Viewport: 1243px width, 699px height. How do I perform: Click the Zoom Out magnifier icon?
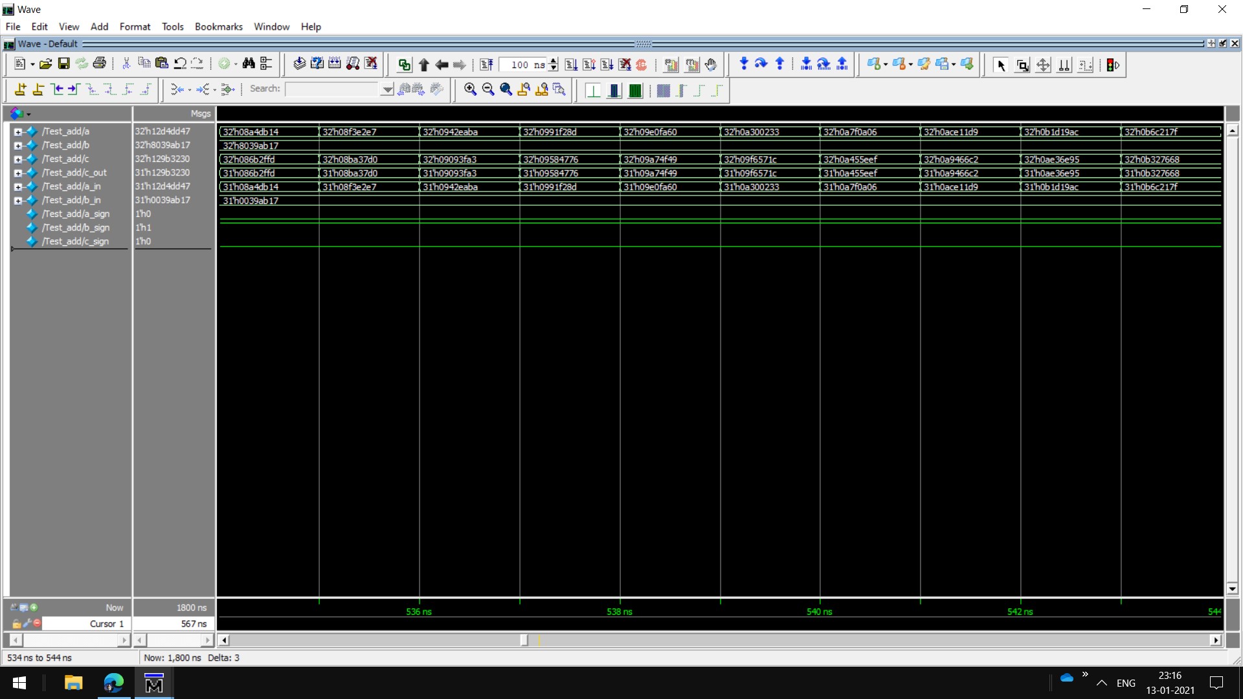488,90
